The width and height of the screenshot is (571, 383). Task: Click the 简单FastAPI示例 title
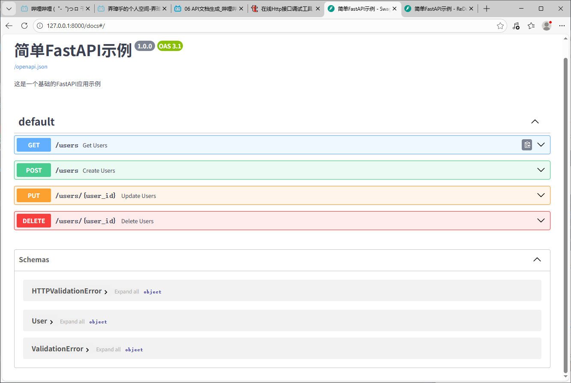(73, 50)
